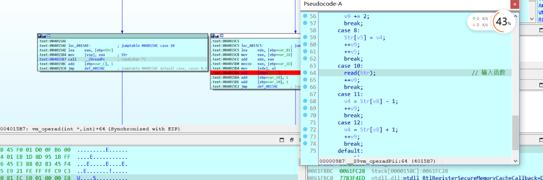This screenshot has width=543, height=180.
Task: Click the Chinese comment on line 64
Action: pos(488,73)
